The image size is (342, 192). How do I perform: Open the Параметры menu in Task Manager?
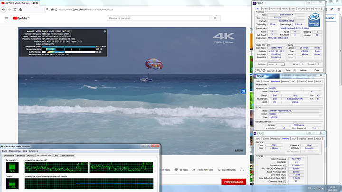tap(15, 151)
